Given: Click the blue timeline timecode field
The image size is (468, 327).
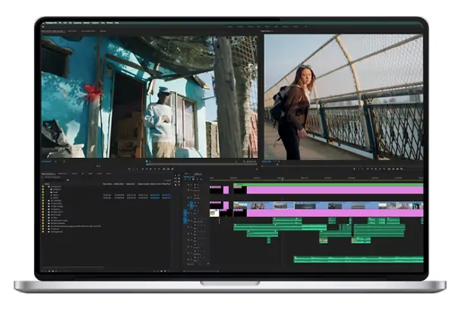Looking at the screenshot, I should (x=189, y=177).
